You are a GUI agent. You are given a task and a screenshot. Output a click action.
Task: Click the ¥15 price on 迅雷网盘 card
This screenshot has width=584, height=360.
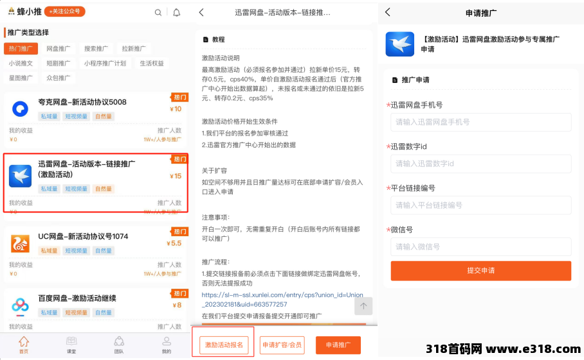[176, 176]
